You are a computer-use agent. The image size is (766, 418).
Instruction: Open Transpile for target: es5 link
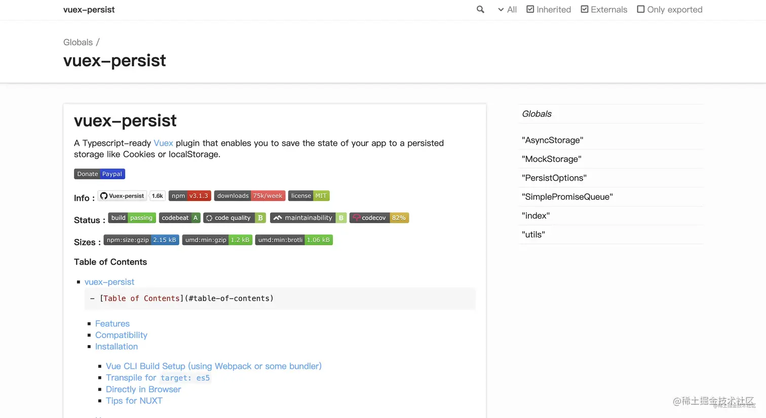pyautogui.click(x=158, y=378)
